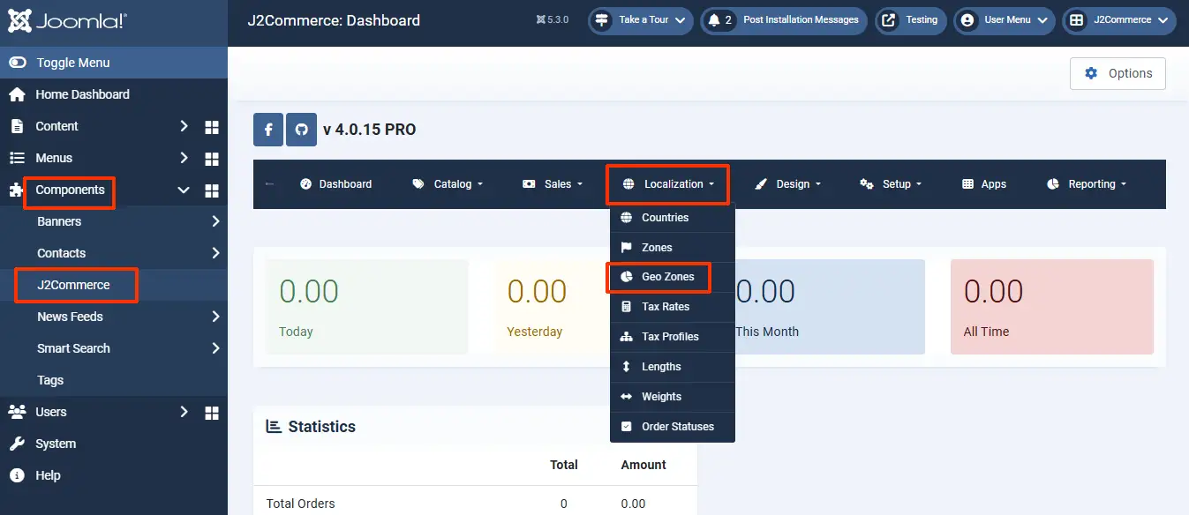The image size is (1189, 515).
Task: Open J2Commerce component
Action: pos(73,285)
